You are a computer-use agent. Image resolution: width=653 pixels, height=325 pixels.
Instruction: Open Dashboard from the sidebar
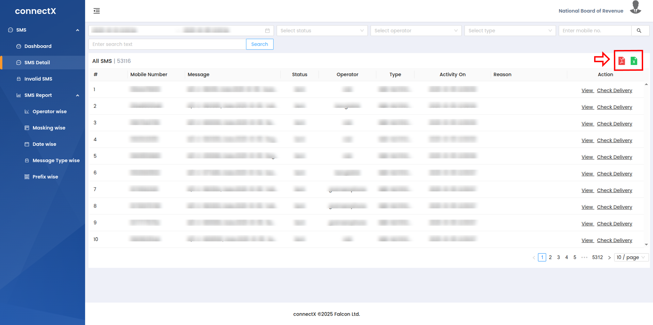click(38, 46)
